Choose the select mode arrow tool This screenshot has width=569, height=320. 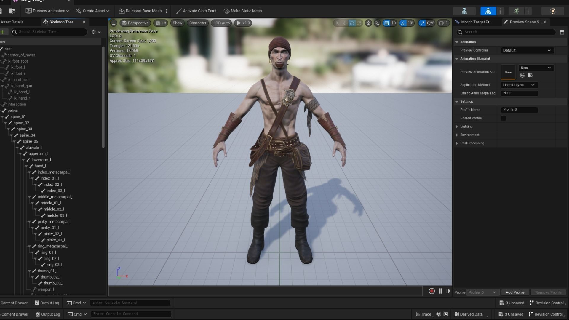tap(337, 23)
